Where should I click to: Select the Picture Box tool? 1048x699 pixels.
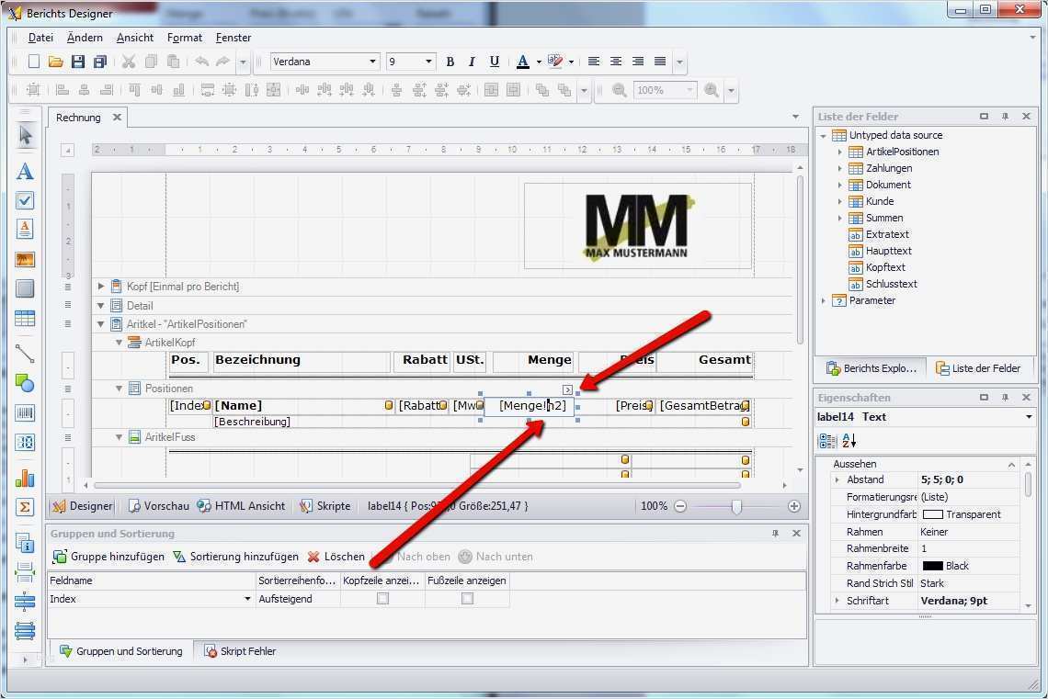25,259
